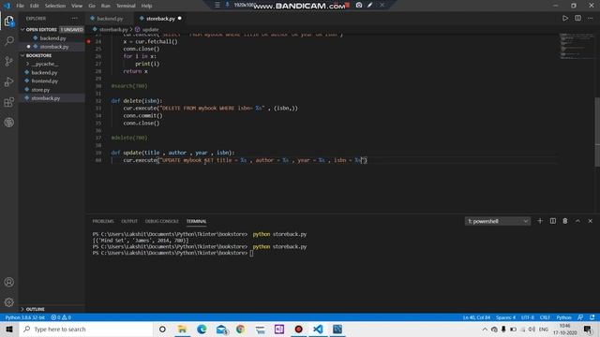Add a new terminal
The image size is (600, 337).
tap(540, 221)
